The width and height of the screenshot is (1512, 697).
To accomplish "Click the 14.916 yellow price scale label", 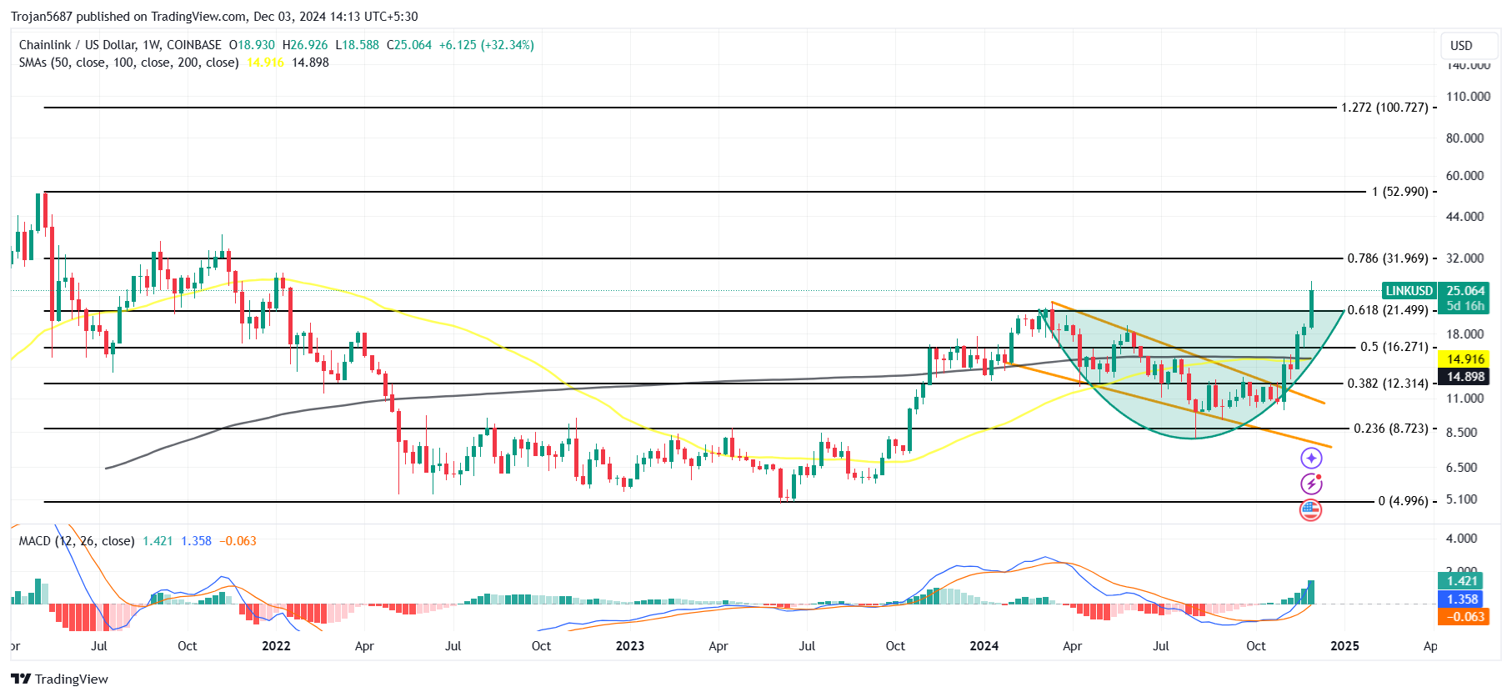I will tap(1464, 359).
